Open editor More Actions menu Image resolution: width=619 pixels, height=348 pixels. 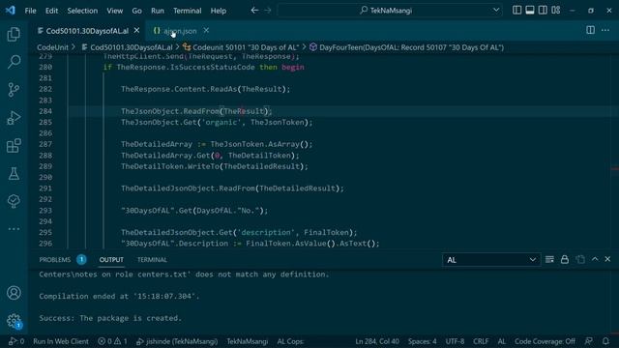[x=605, y=30]
